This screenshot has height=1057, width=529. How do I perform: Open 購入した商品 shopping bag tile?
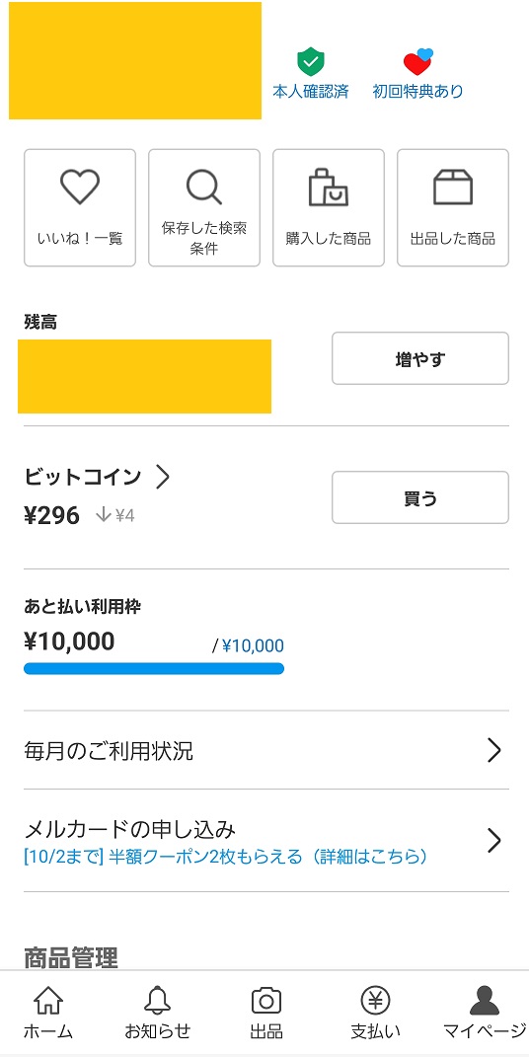[x=329, y=207]
